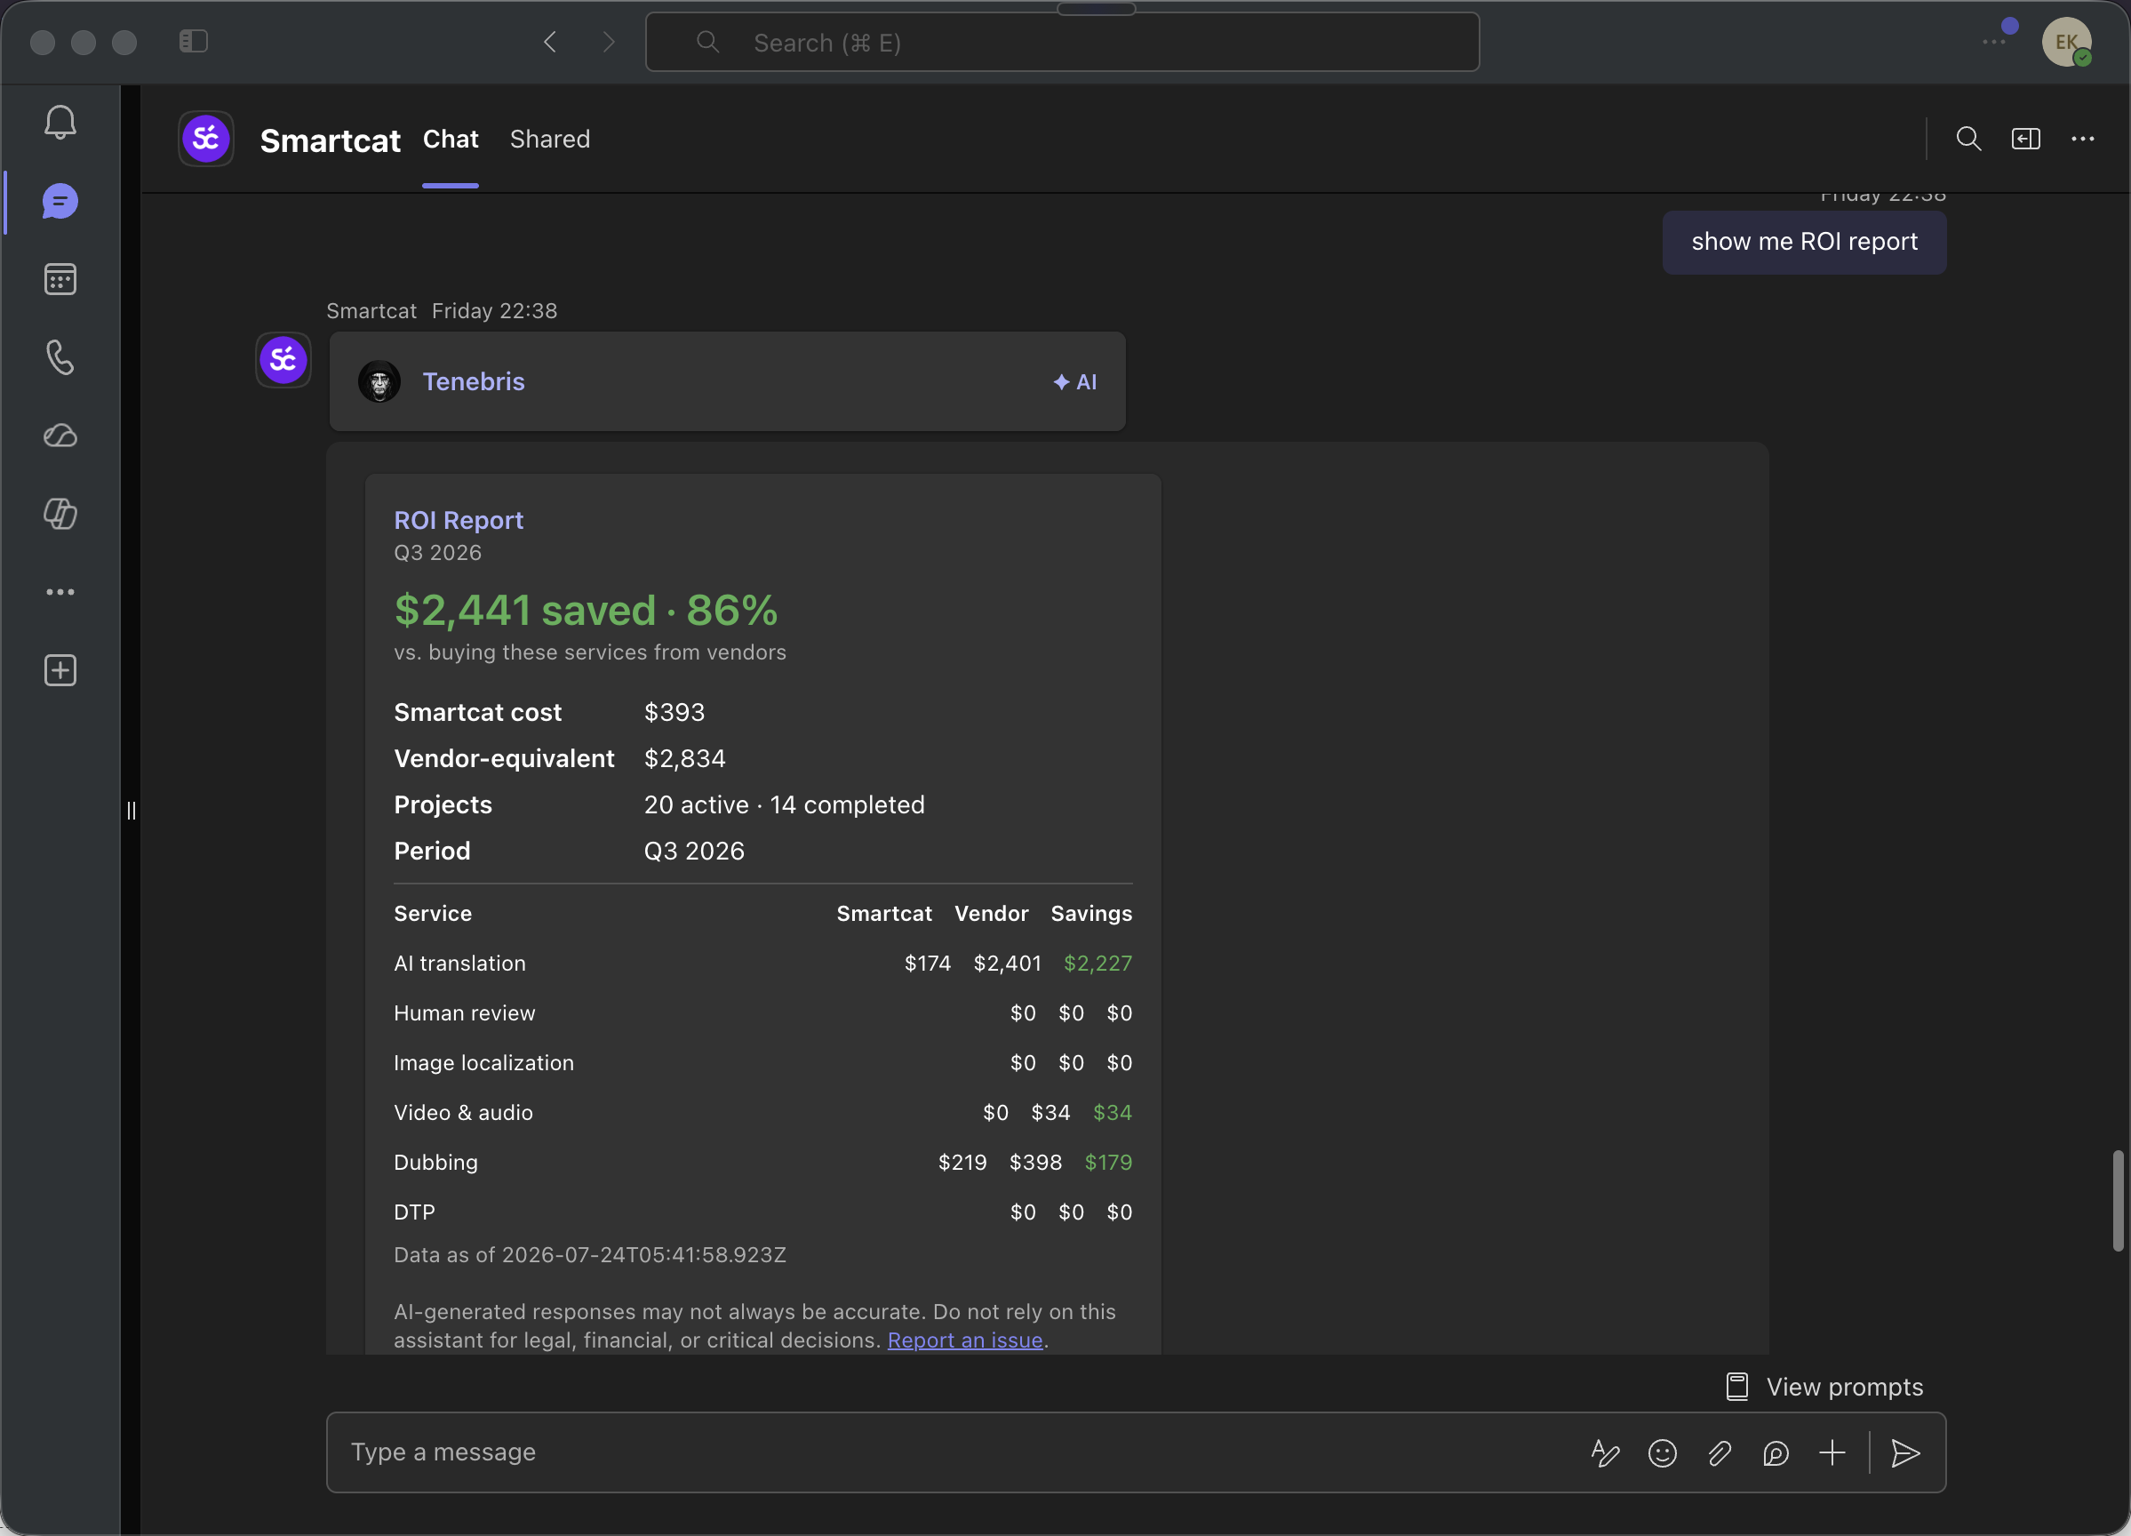Viewport: 2131px width, 1536px height.
Task: Switch to the Shared tab
Action: [550, 140]
